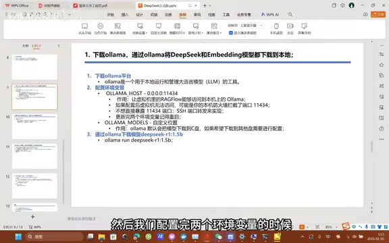This screenshot has width=389, height=243.
Task: Start slideshow from beginning (从头开始)
Action: click(84, 29)
